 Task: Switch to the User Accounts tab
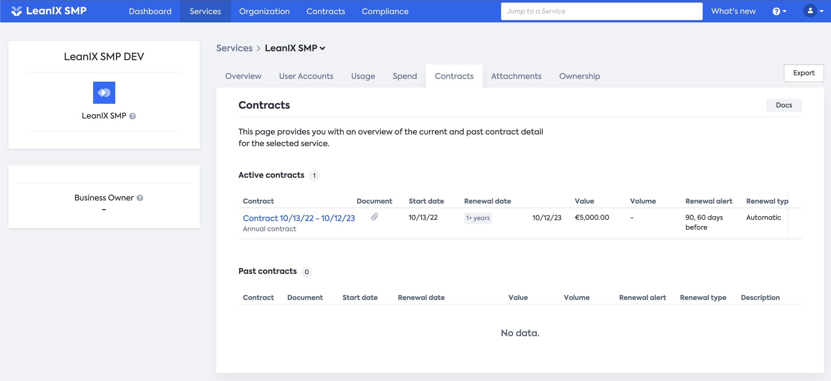pos(306,76)
